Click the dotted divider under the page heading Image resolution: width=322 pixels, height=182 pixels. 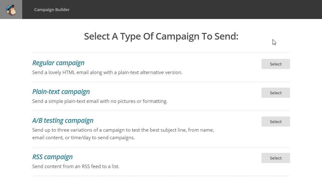(x=161, y=53)
